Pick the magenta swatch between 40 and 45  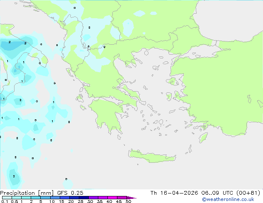tap(112, 198)
